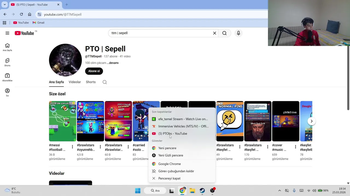Click the microphone tray icon
The width and height of the screenshot is (350, 196).
point(294,191)
